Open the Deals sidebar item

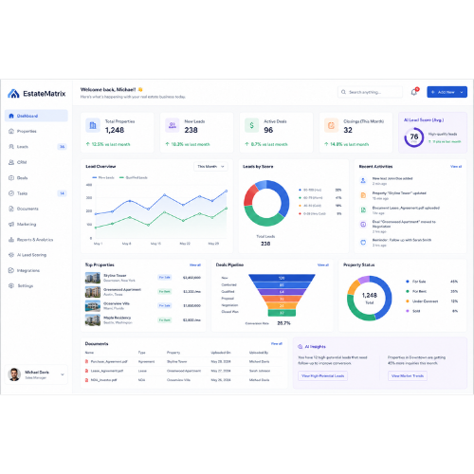[x=36, y=177]
